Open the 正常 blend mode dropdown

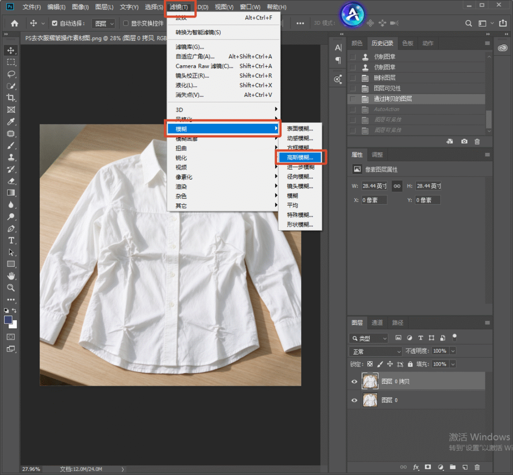point(375,352)
